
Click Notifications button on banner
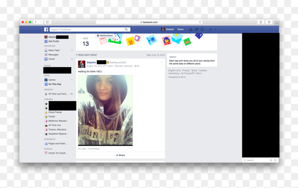pyautogui.click(x=105, y=36)
